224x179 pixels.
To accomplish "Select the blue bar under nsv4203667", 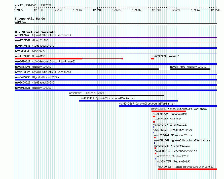I will tap(168, 106).
